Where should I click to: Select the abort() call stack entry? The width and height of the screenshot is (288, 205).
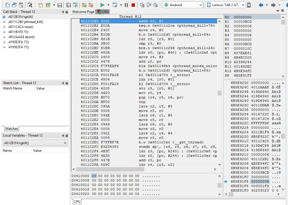pyautogui.click(x=22, y=37)
